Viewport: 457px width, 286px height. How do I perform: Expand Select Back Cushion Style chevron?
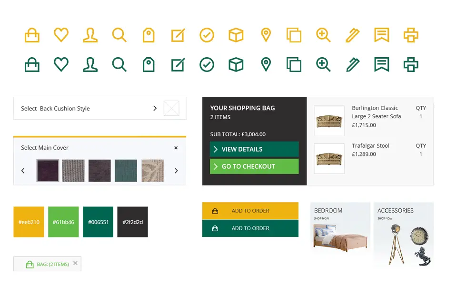pos(155,108)
